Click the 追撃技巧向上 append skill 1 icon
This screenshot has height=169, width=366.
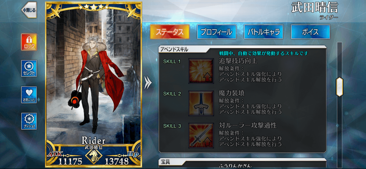(201, 71)
